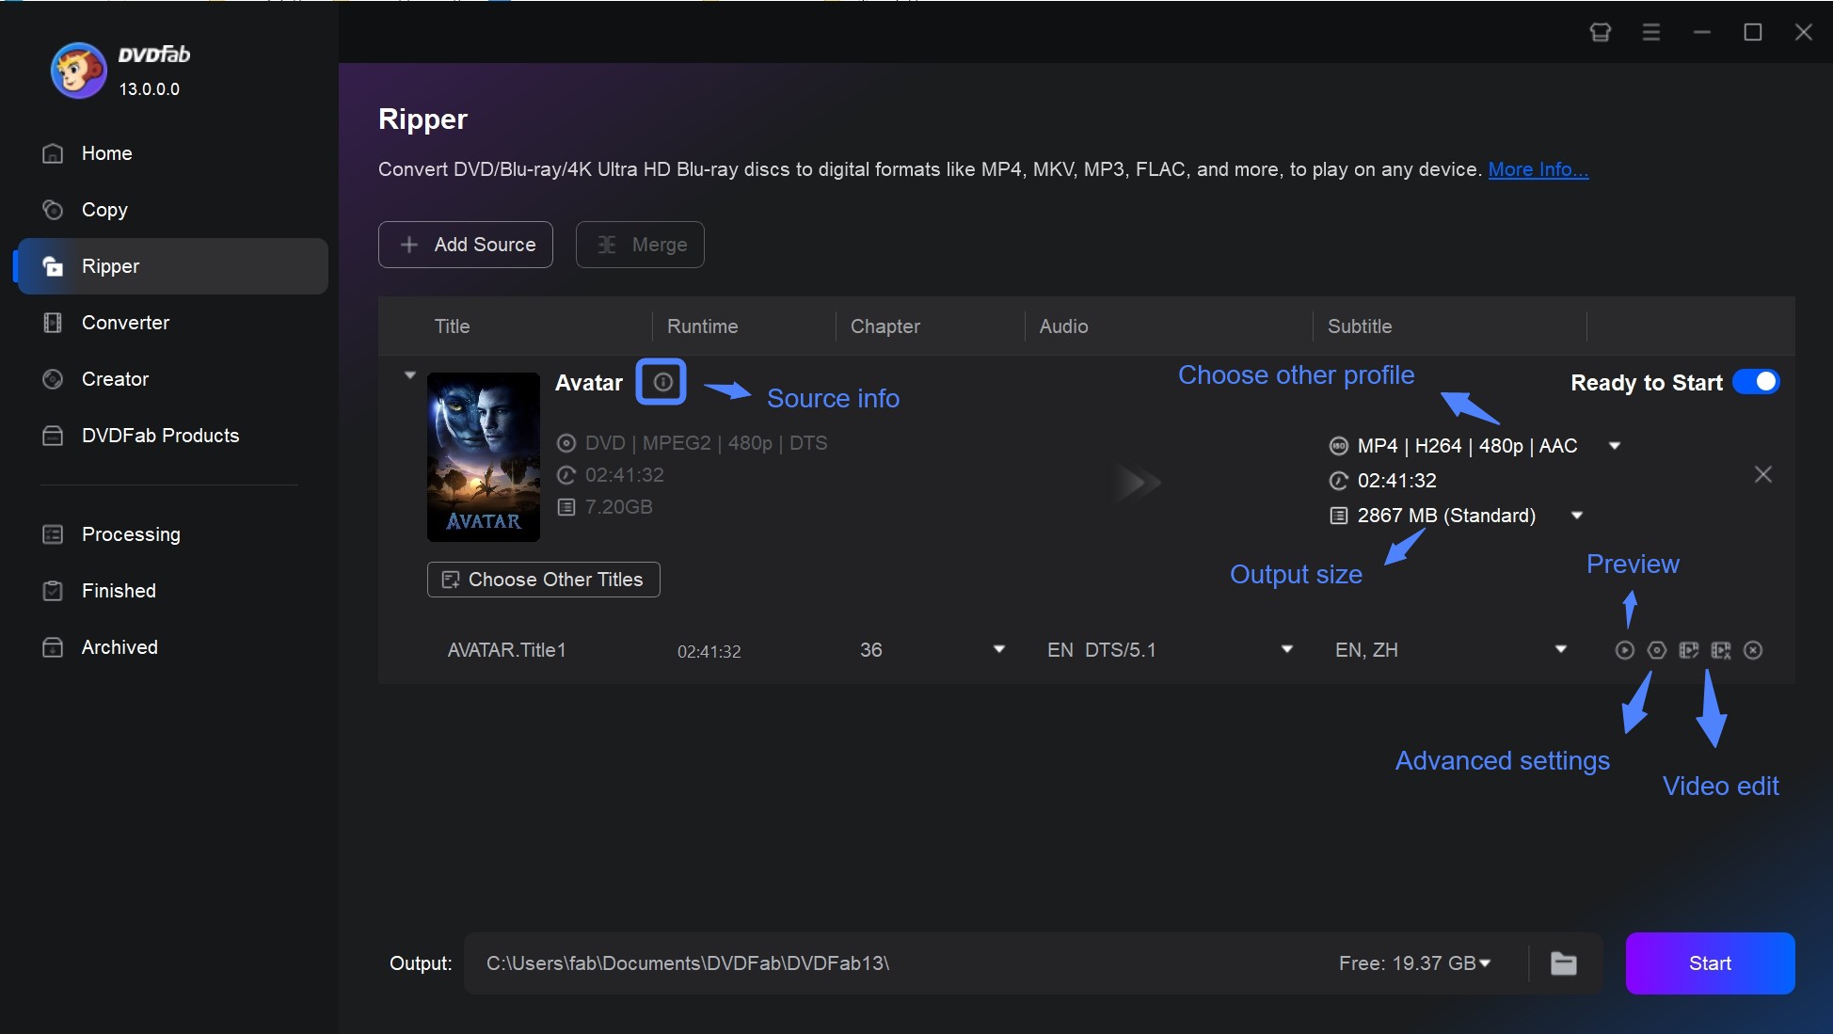
Task: Click the Advanced settings icon for title
Action: click(1654, 650)
